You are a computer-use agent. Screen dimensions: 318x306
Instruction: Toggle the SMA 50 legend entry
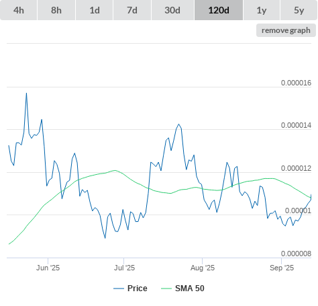(x=190, y=289)
